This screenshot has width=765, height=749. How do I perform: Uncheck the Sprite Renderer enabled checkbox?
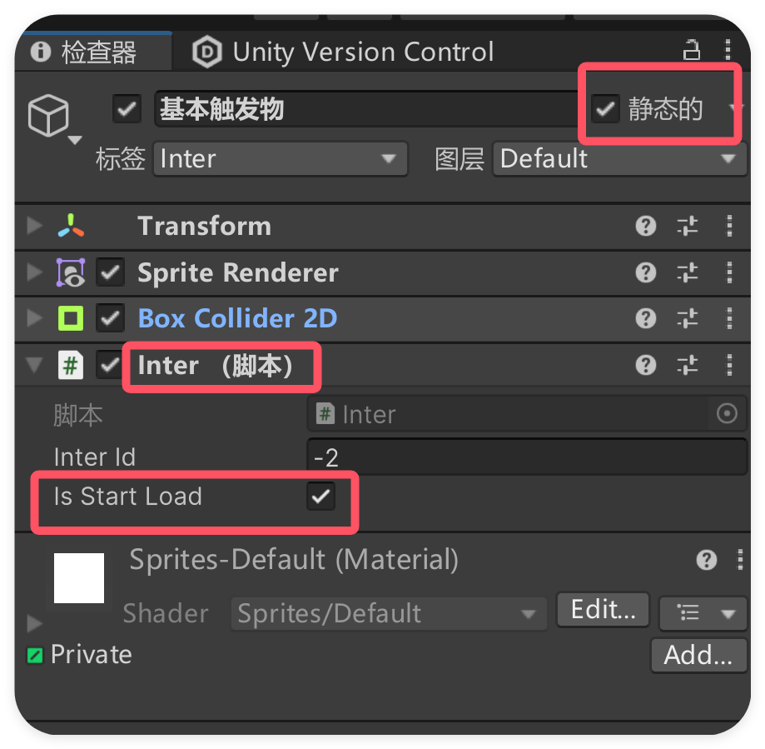click(x=111, y=272)
